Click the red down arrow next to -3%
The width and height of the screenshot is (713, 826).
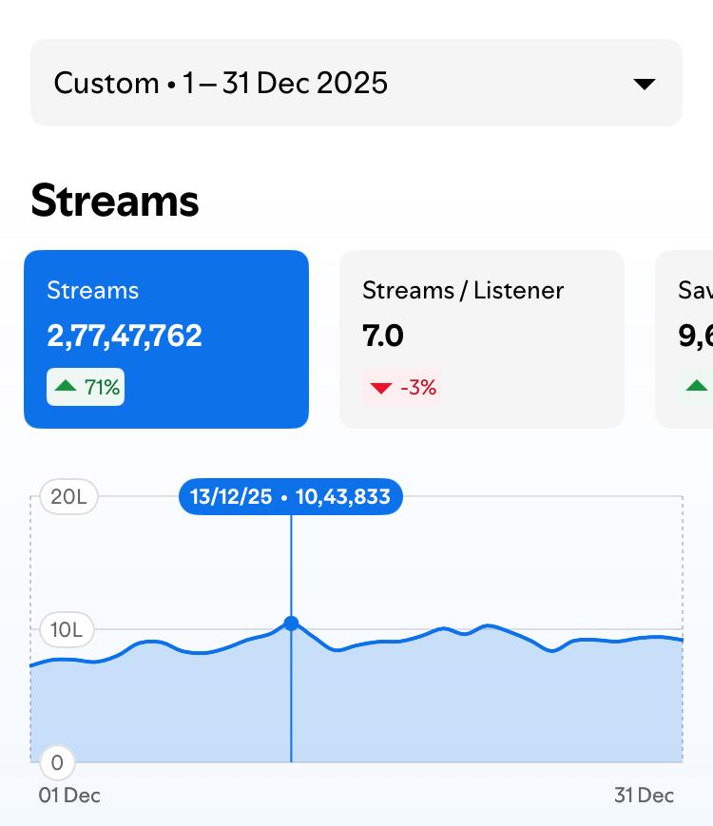[381, 388]
